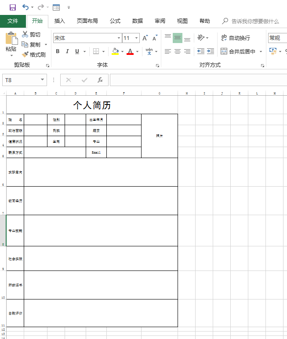Screen dimensions: 287x339
Task: Toggle bold formatting
Action: pyautogui.click(x=58, y=51)
